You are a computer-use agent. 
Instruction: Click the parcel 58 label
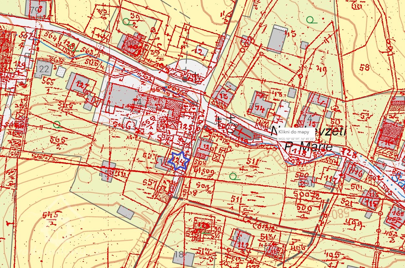pos(364,67)
